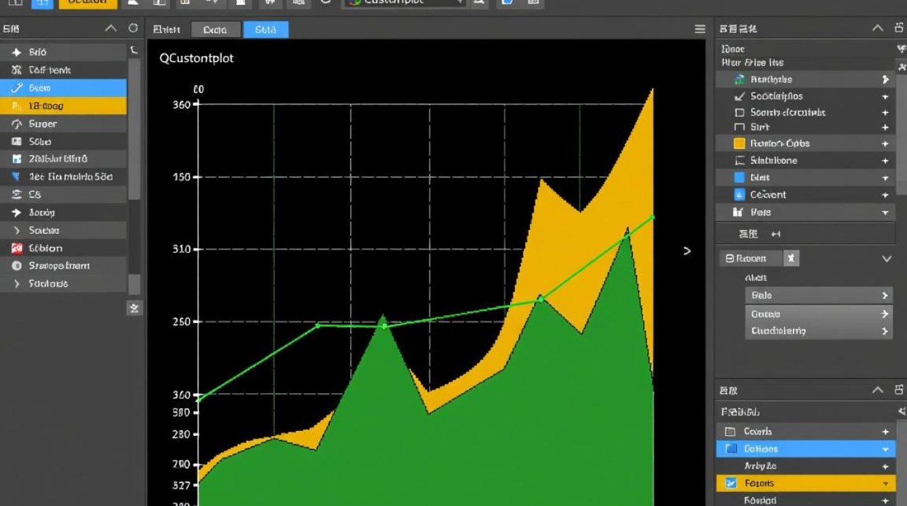Remove the Rɑoon tag with its x button

click(x=791, y=258)
